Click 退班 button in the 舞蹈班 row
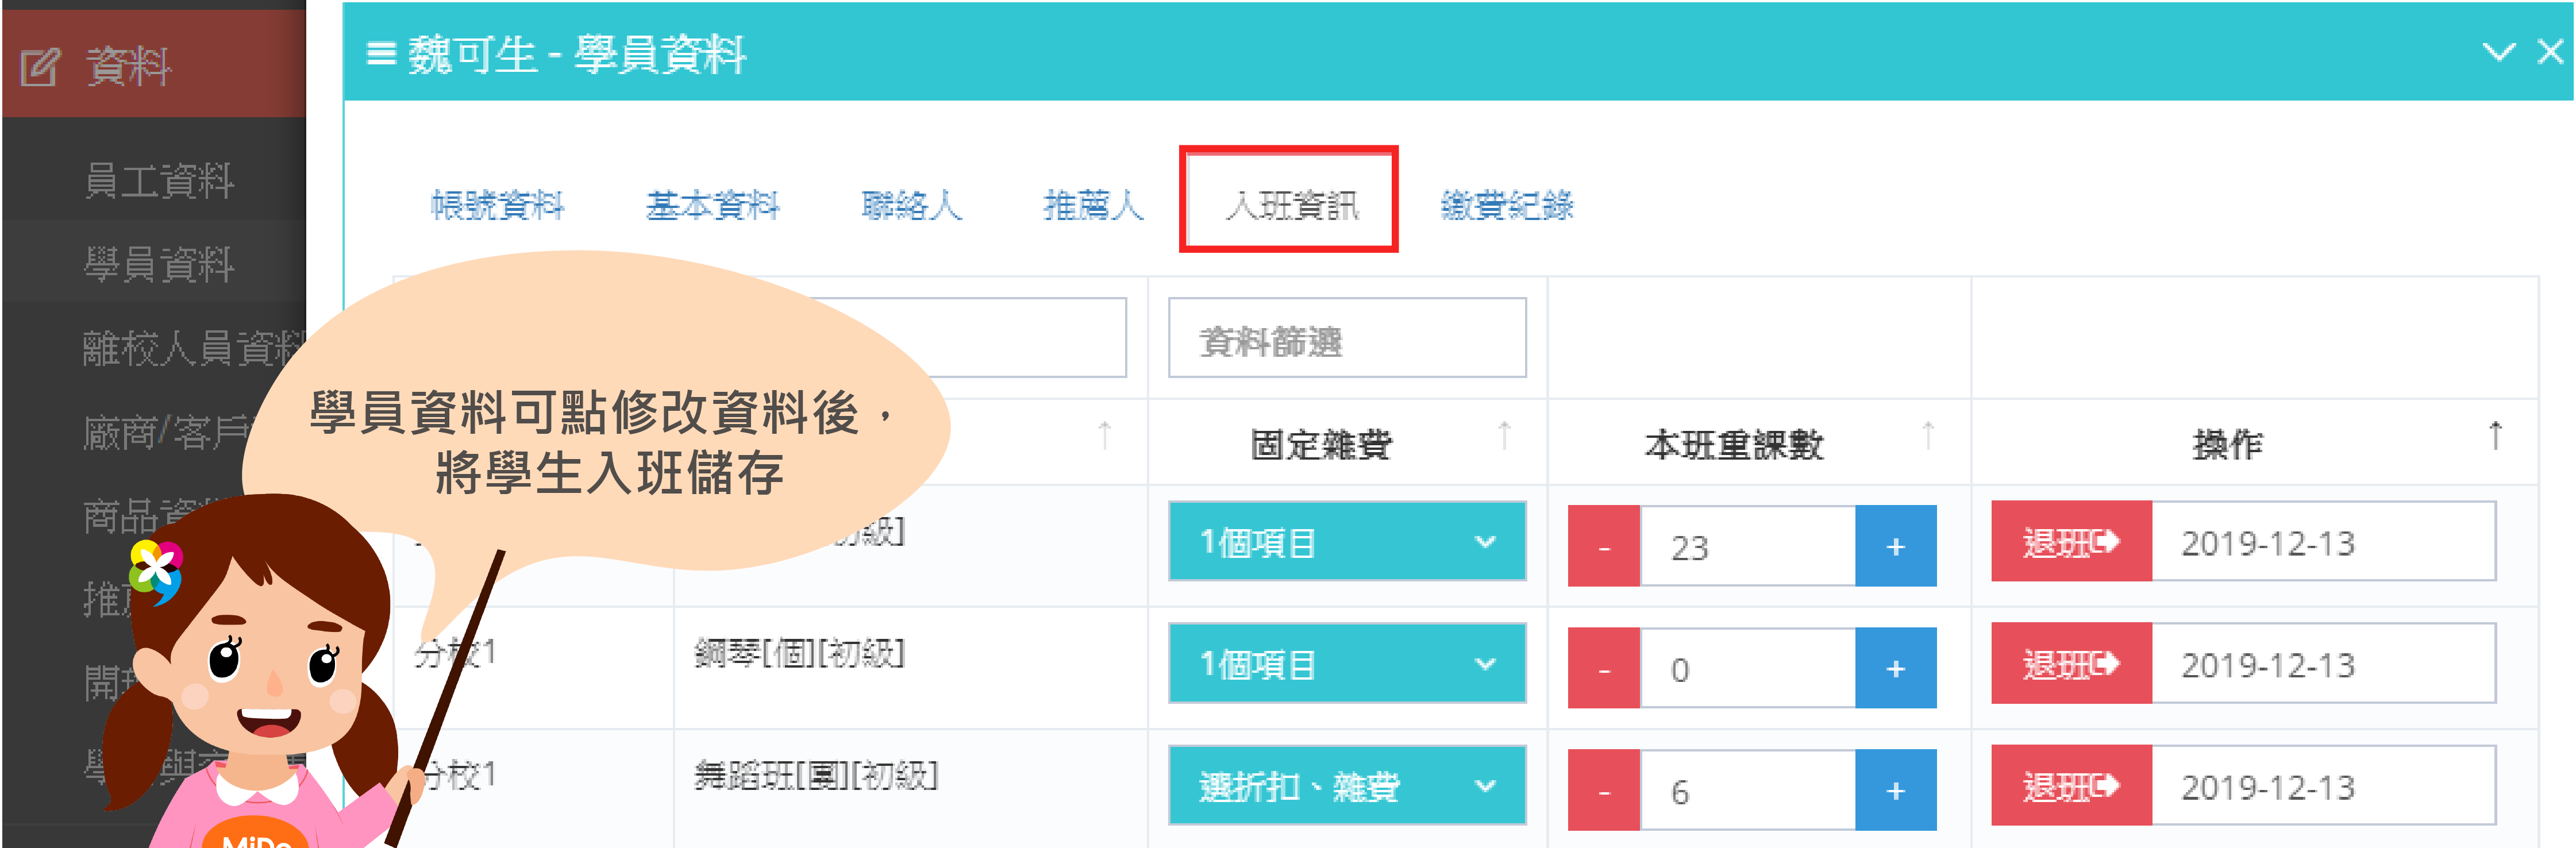 point(2070,786)
